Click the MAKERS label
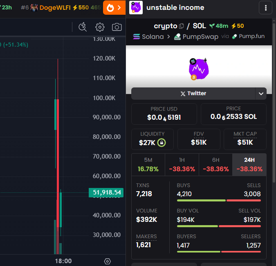The height and width of the screenshot is (266, 276). (146, 237)
